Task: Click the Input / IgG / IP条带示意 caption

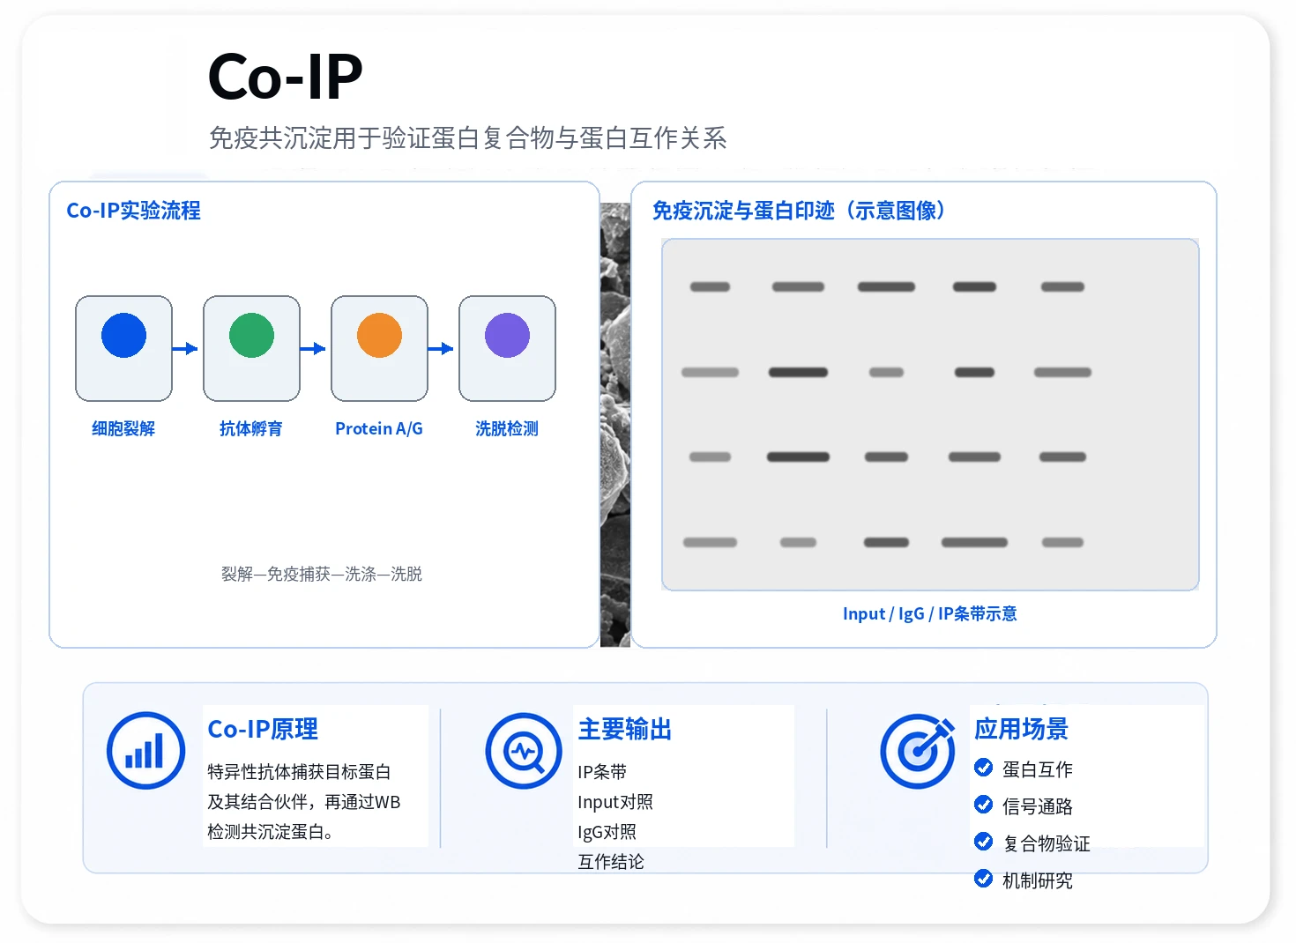Action: [x=930, y=613]
